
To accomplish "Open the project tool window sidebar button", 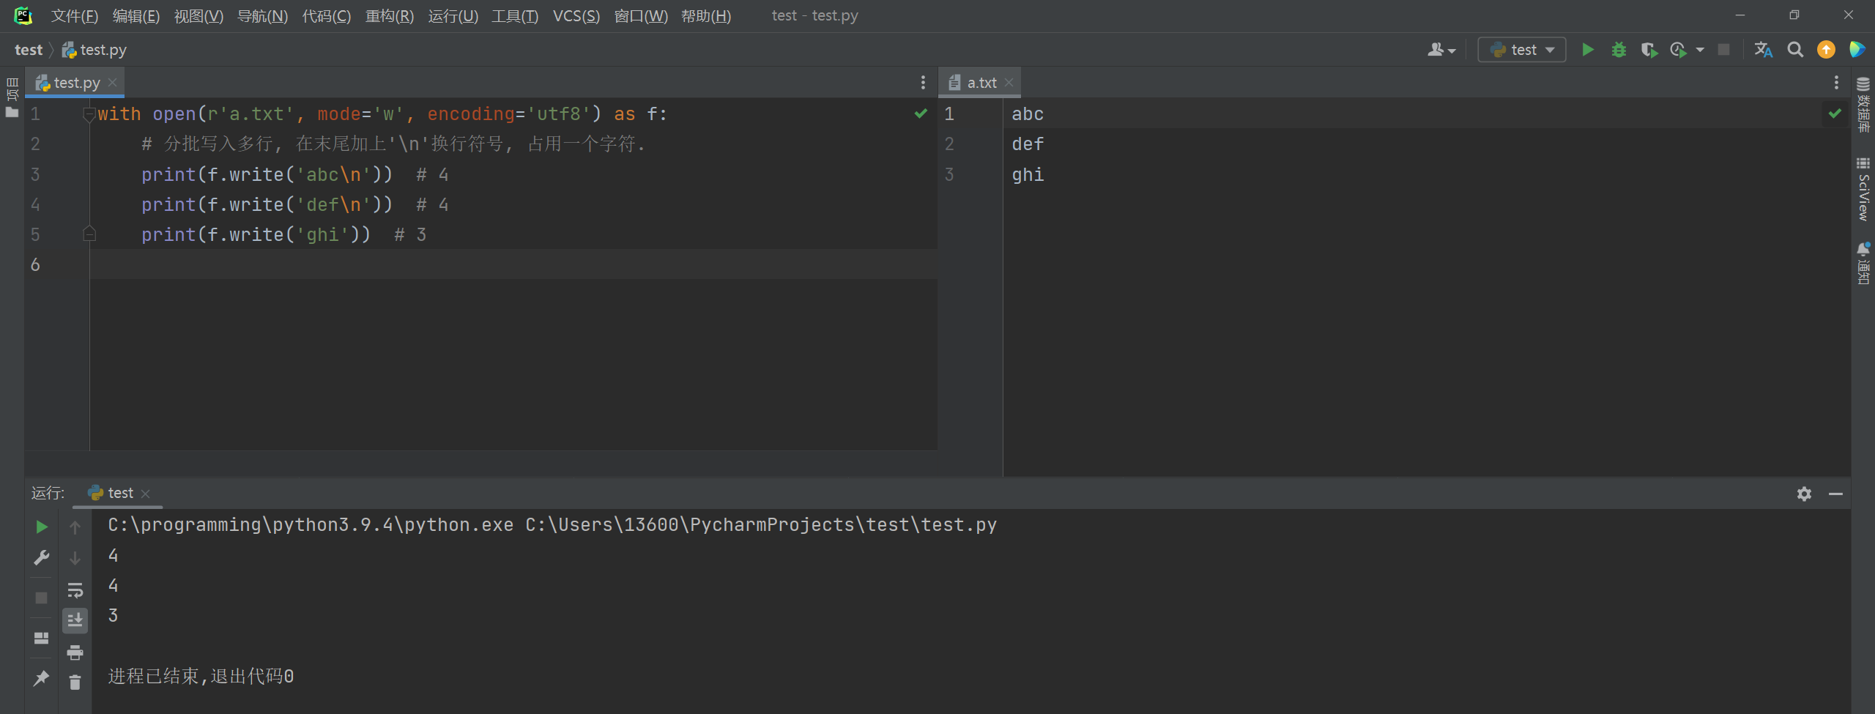I will click(12, 99).
